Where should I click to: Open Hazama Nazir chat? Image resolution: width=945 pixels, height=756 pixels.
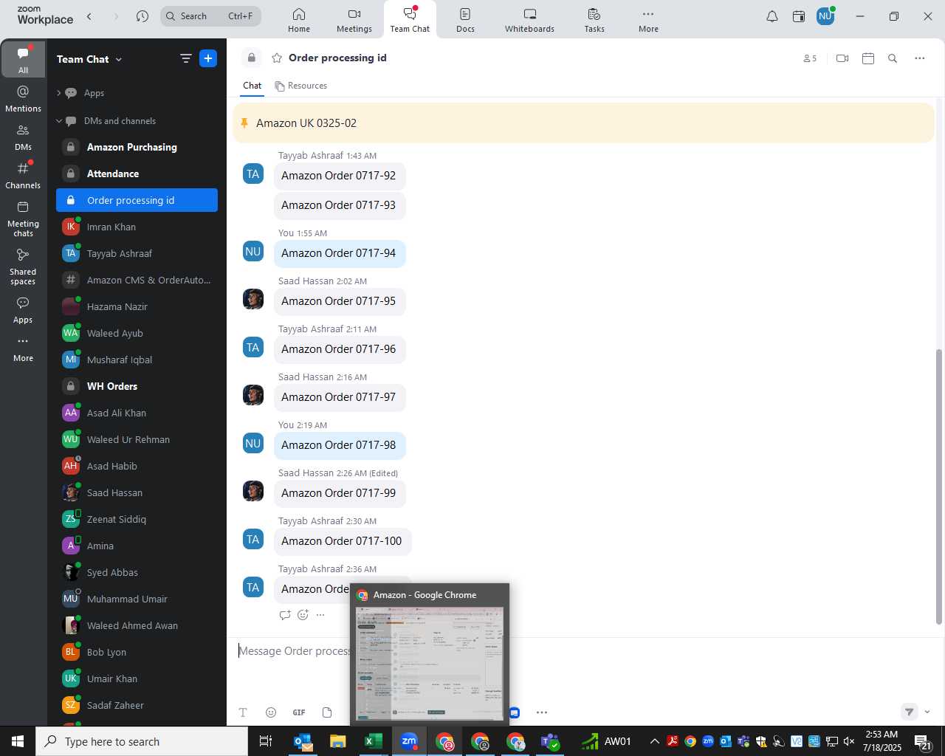point(137,306)
